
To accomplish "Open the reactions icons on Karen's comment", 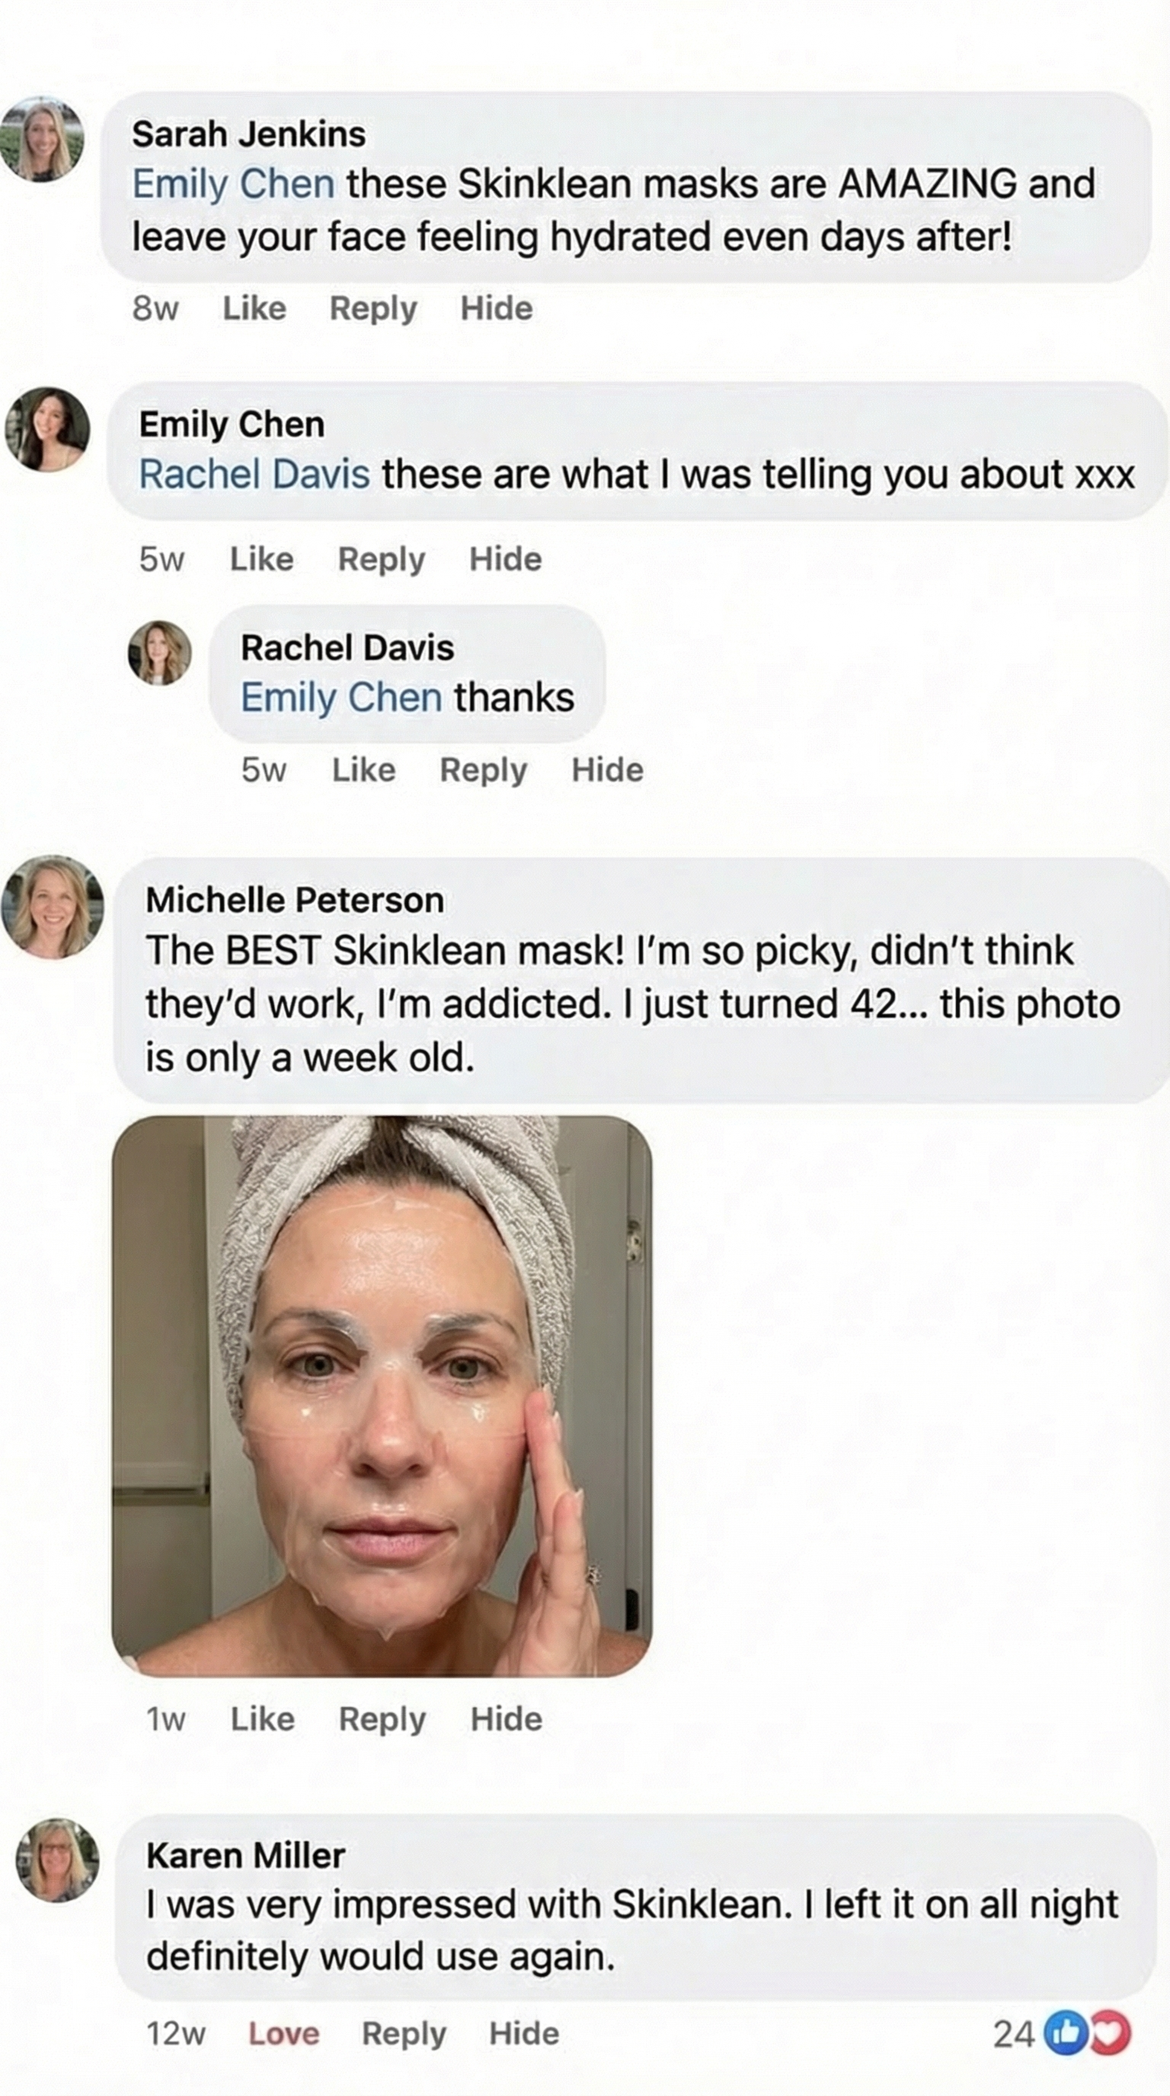I will [1088, 2034].
